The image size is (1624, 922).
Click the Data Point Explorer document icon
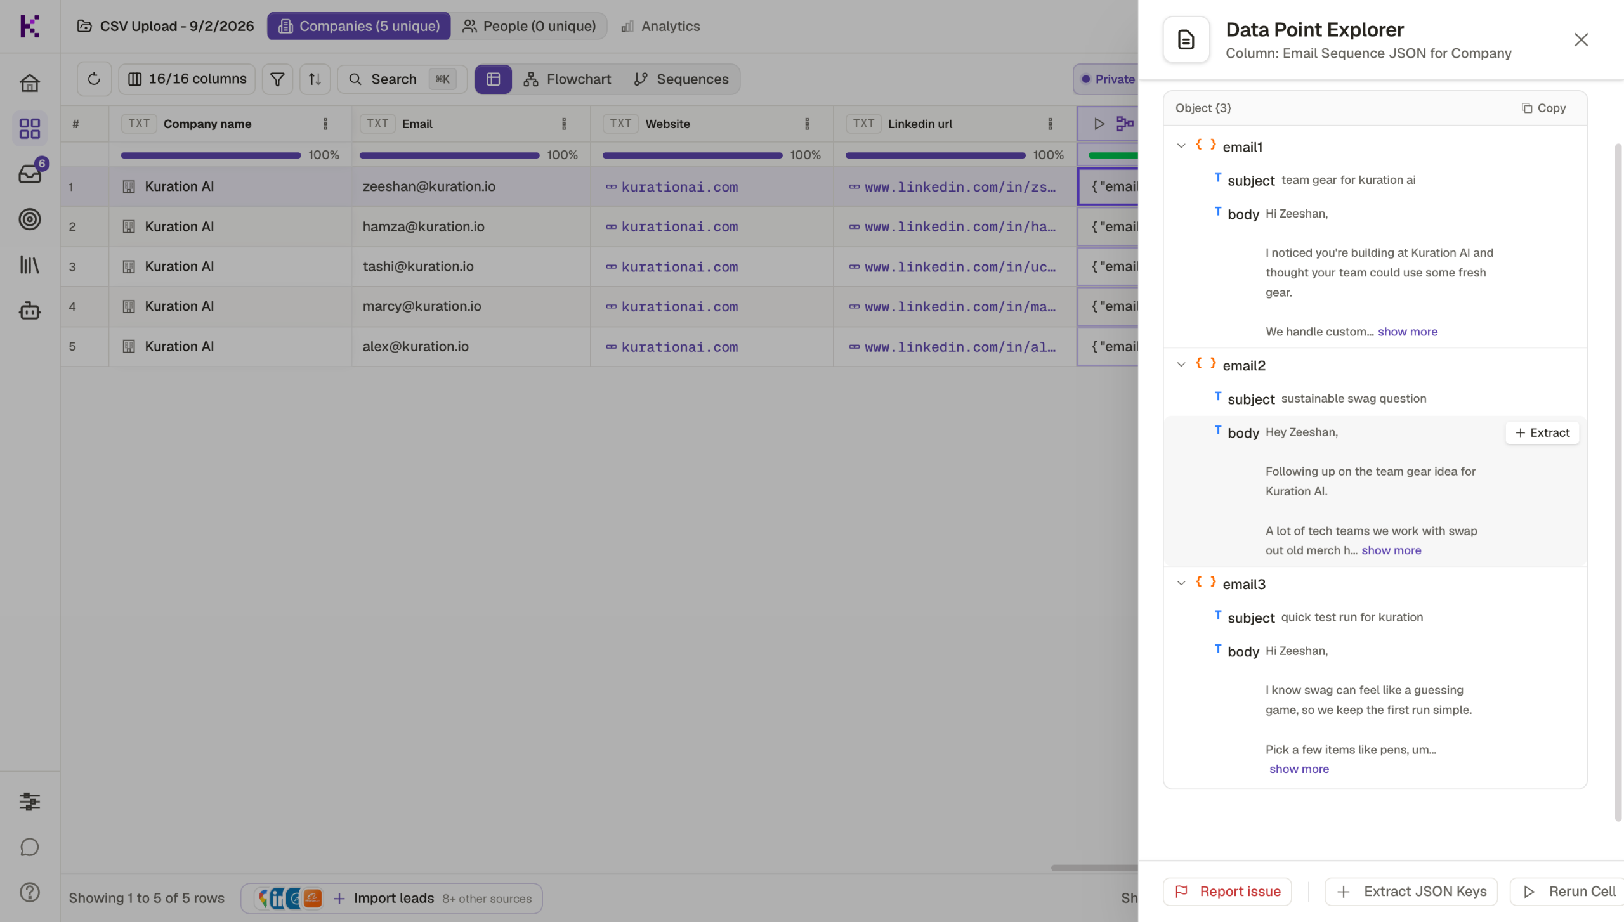tap(1186, 40)
